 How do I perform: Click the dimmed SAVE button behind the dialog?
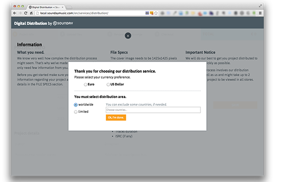[x=236, y=105]
